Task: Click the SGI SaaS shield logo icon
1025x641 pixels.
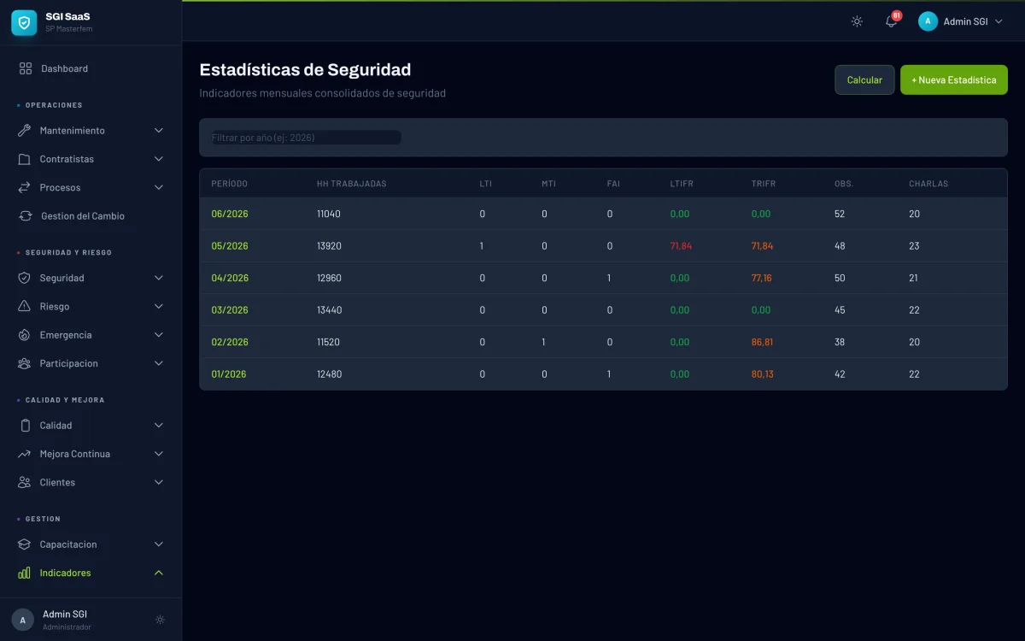Action: 24,23
